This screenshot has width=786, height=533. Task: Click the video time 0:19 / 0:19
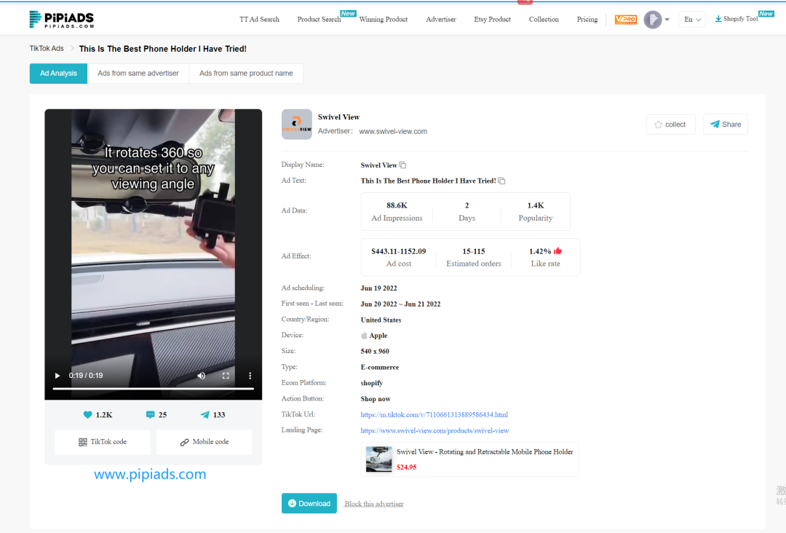pyautogui.click(x=86, y=376)
